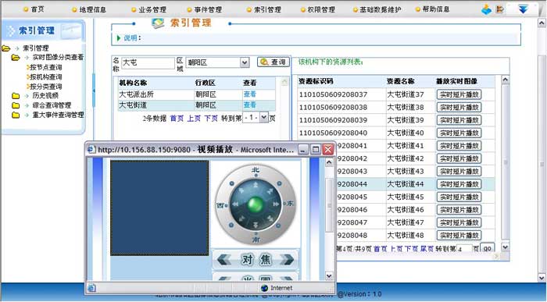
Task: Pan camera east with the right arrow
Action: [276, 204]
